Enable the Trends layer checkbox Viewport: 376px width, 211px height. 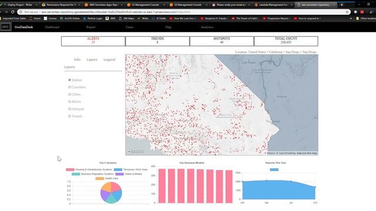69,116
